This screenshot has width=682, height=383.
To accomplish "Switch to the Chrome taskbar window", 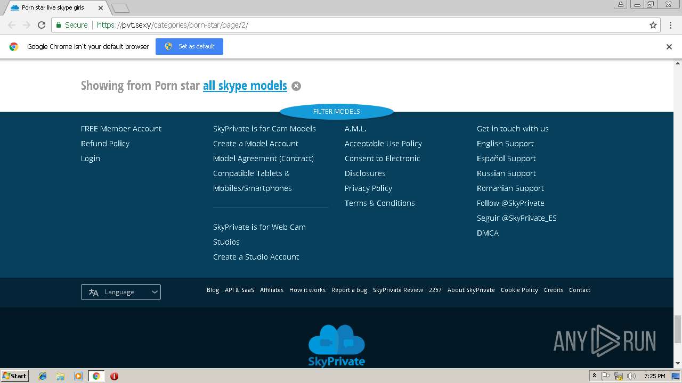I will 96,376.
